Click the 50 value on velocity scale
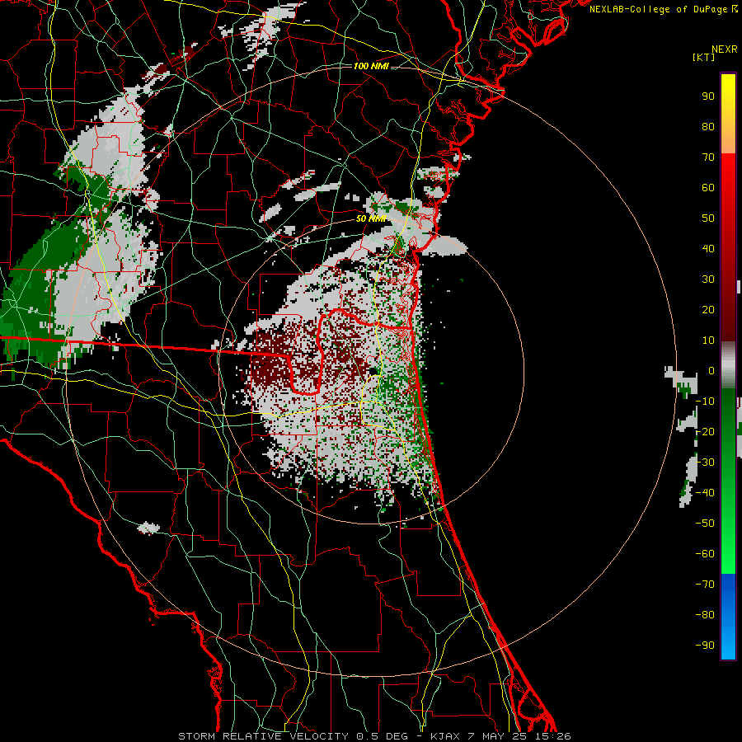 tap(708, 218)
